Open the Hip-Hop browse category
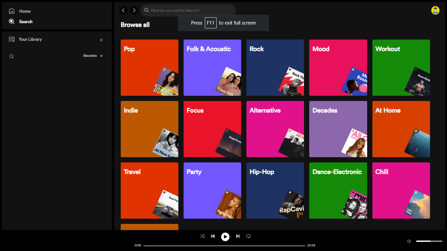447x251 pixels. point(275,190)
